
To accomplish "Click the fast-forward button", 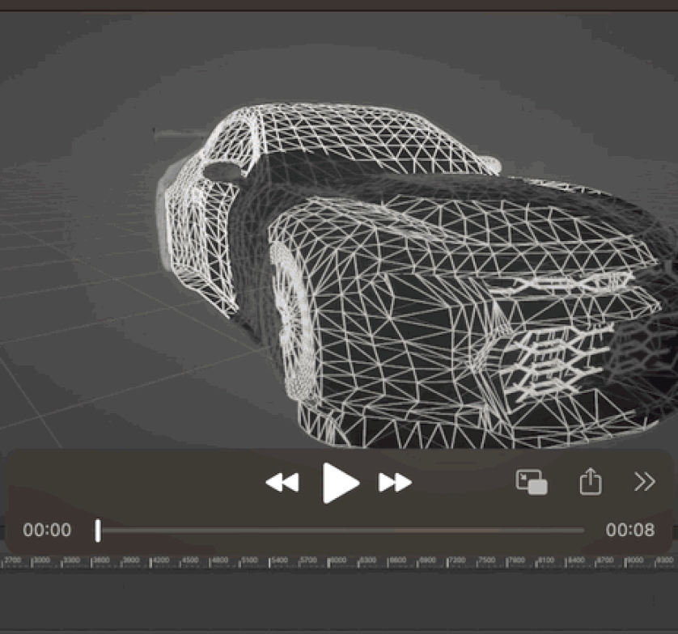I will (395, 483).
